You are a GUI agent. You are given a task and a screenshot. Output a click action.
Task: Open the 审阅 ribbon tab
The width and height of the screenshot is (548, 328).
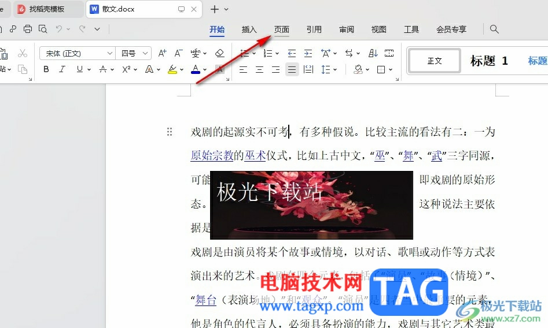coord(347,29)
